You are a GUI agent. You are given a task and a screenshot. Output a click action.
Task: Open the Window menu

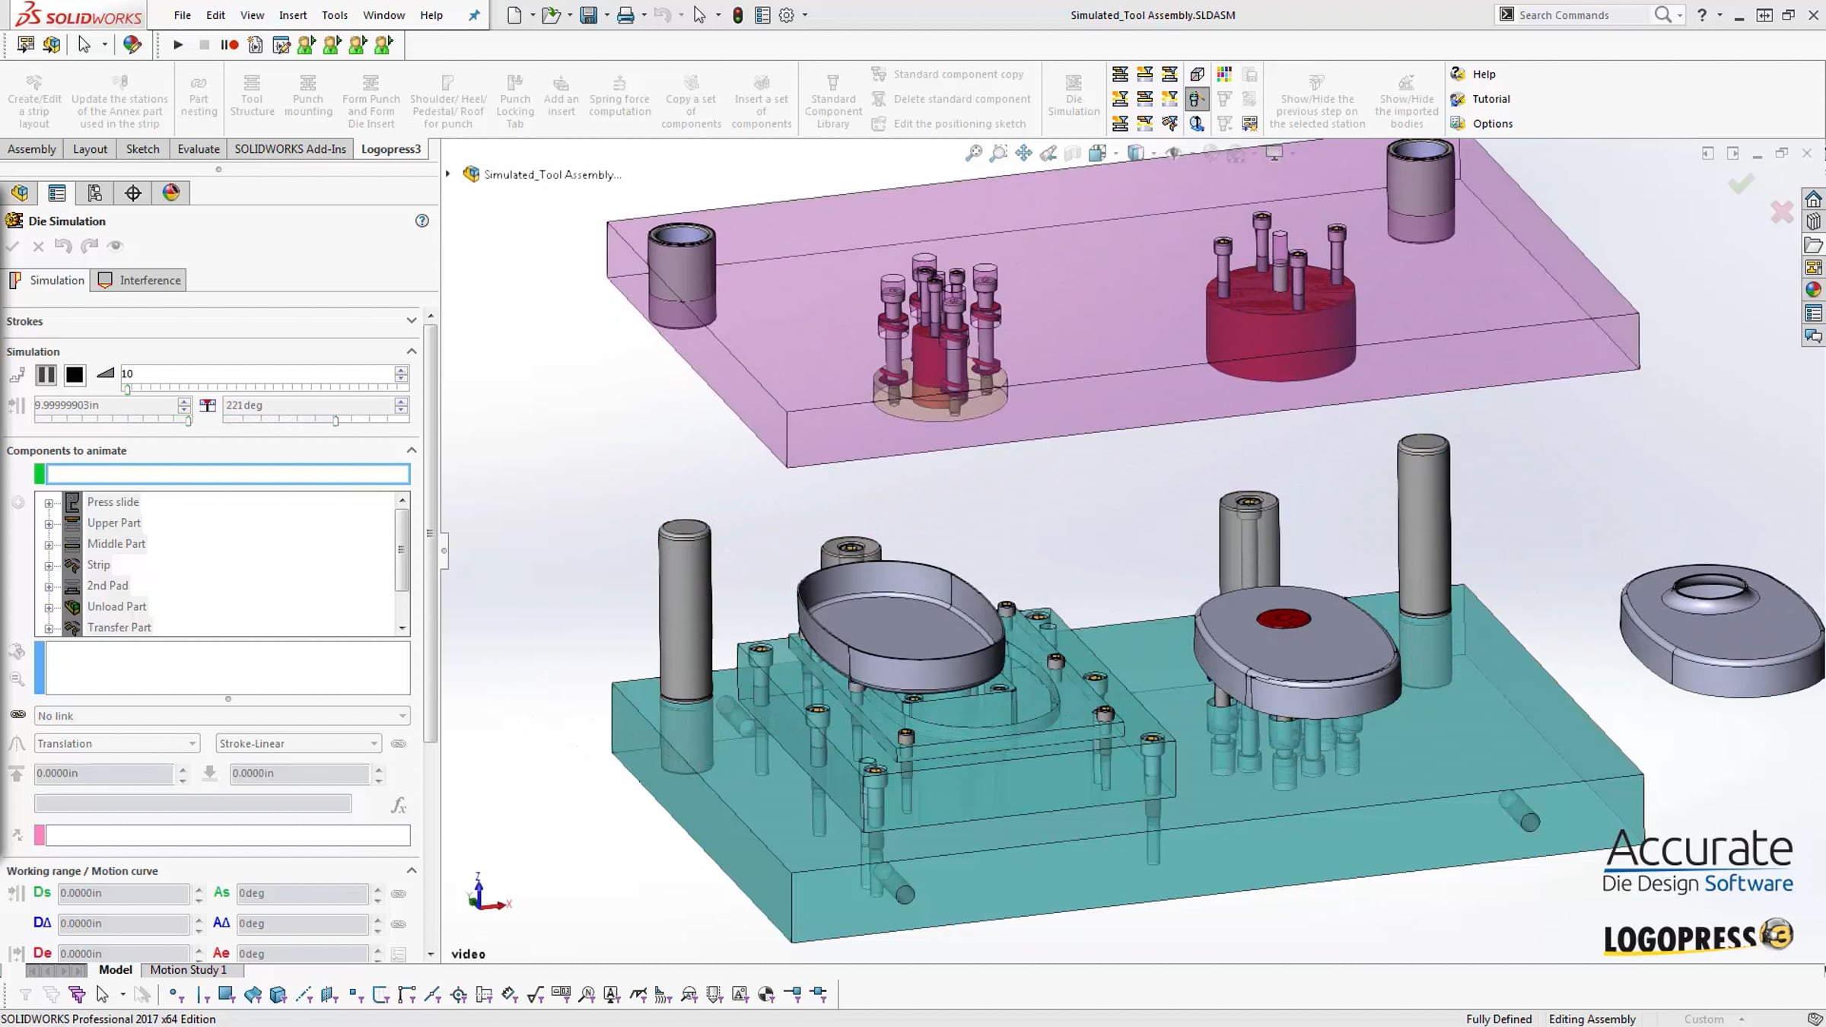coord(384,15)
